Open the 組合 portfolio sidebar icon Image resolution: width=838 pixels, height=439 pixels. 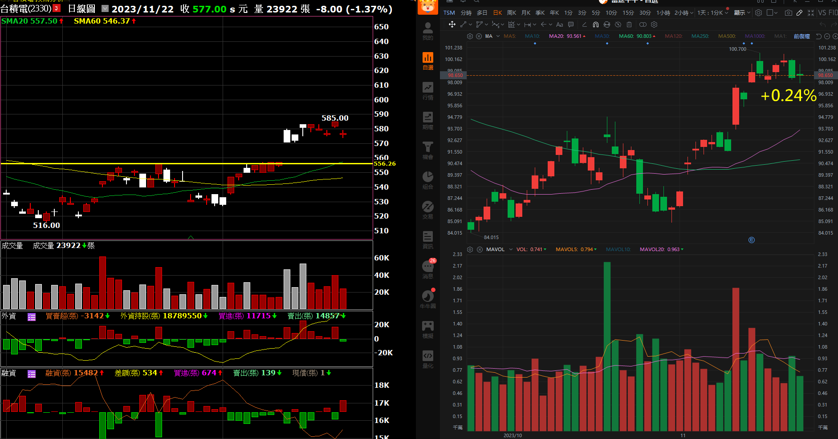tap(427, 180)
